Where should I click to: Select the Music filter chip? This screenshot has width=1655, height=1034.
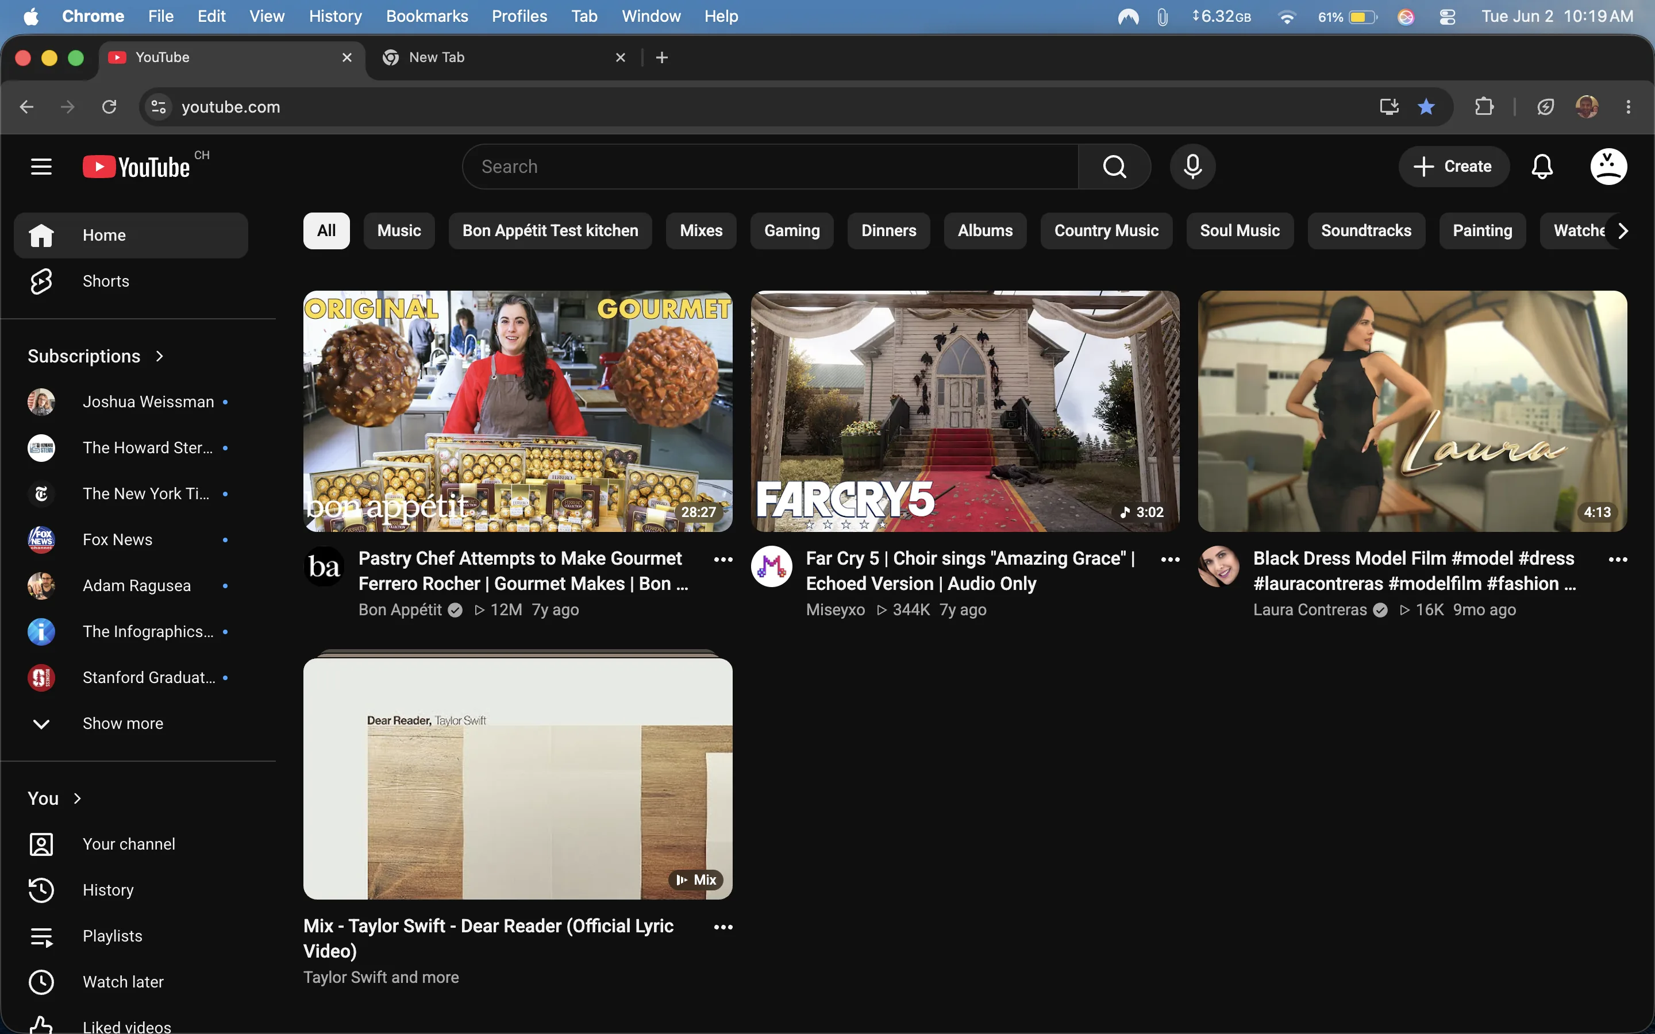coord(399,231)
